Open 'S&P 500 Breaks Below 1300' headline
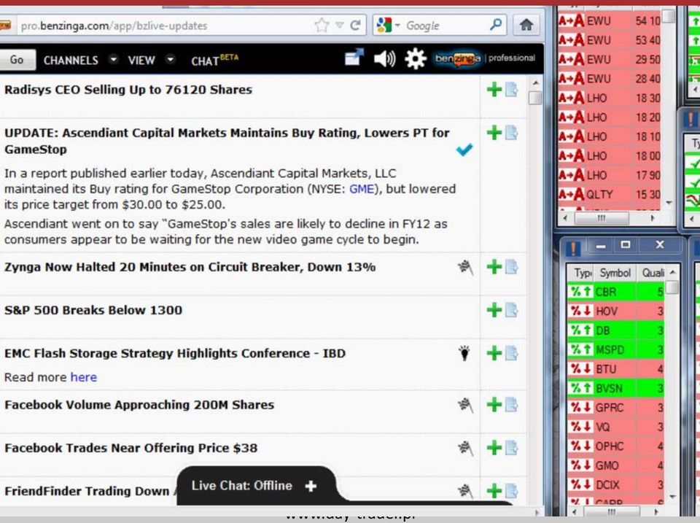Image resolution: width=700 pixels, height=523 pixels. coord(93,310)
